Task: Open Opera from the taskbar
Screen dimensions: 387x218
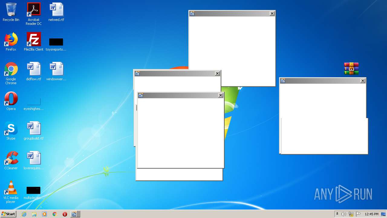Action: pos(65,214)
